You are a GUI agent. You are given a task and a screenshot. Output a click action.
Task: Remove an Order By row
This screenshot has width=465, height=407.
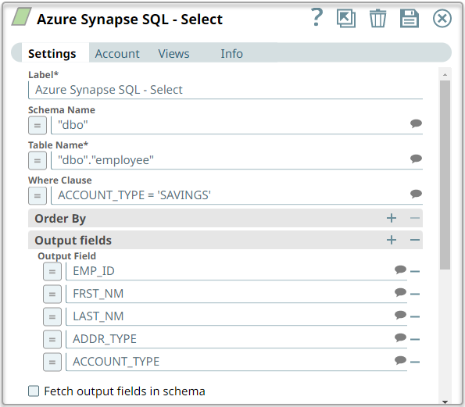[415, 218]
